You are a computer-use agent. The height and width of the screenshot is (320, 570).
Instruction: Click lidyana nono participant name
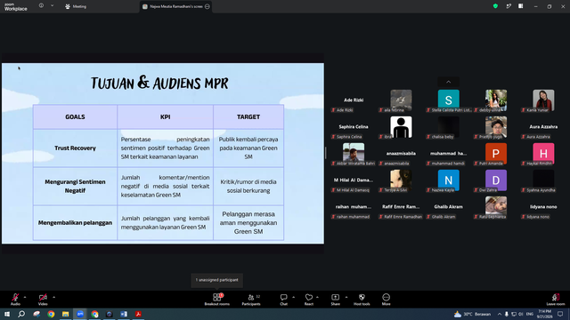[543, 206]
